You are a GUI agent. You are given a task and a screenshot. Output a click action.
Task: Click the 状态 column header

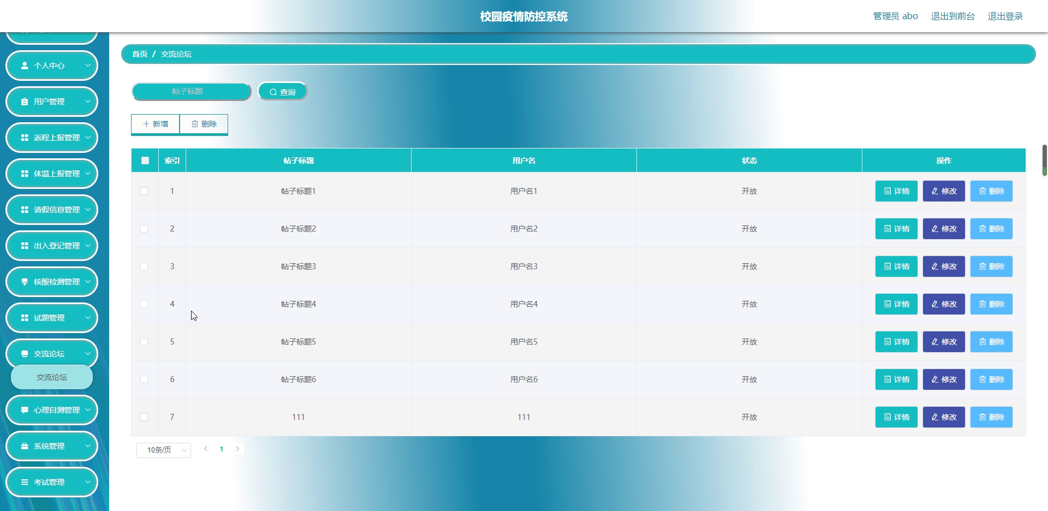point(749,161)
